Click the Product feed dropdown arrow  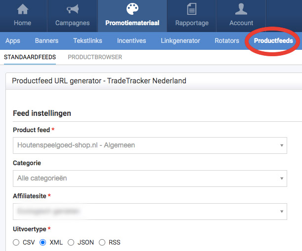click(282, 145)
